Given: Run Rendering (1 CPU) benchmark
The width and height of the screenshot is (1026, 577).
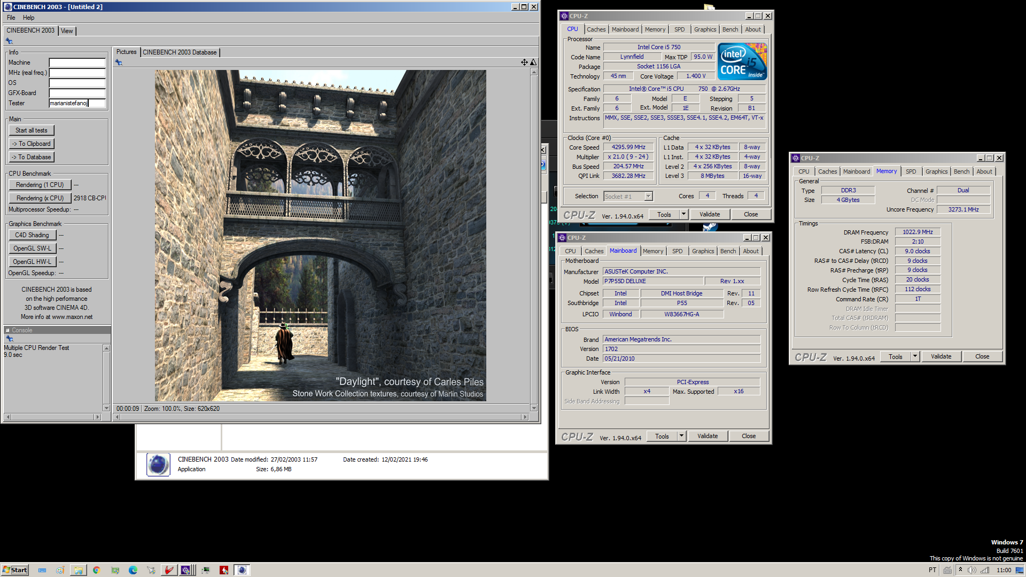Looking at the screenshot, I should (x=40, y=185).
